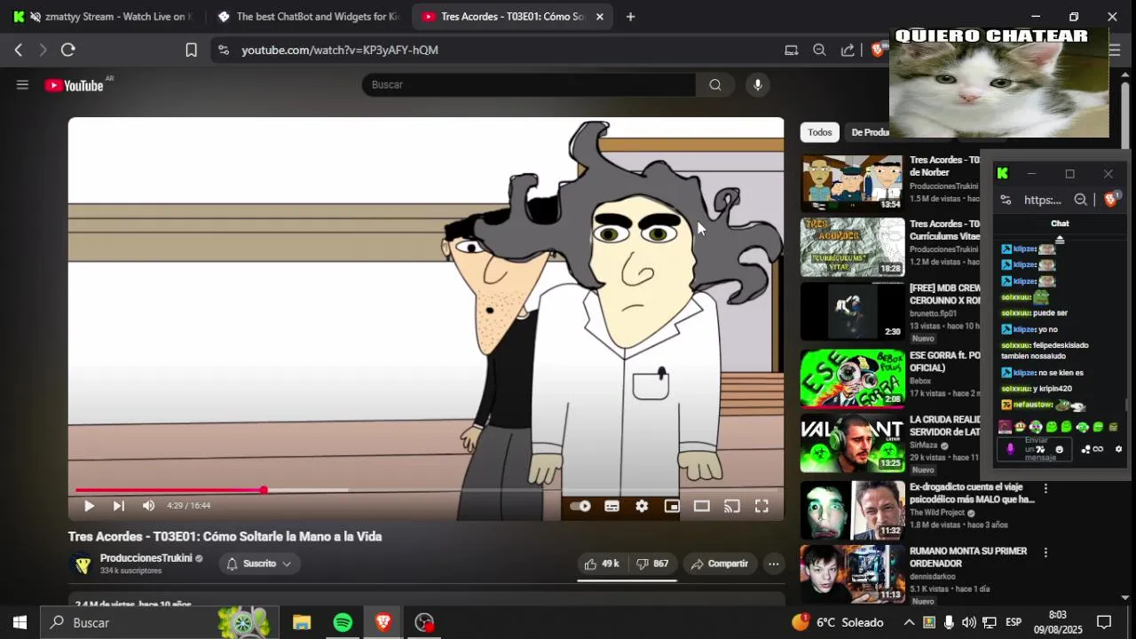
Task: Start voice search with microphone
Action: pos(757,84)
